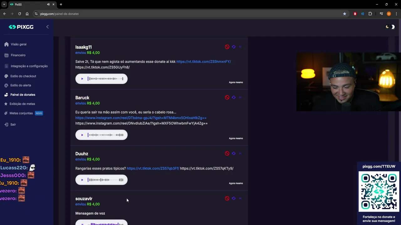Open Baruck's first Instagram reel link
This screenshot has width=401, height=225.
[x=141, y=118]
